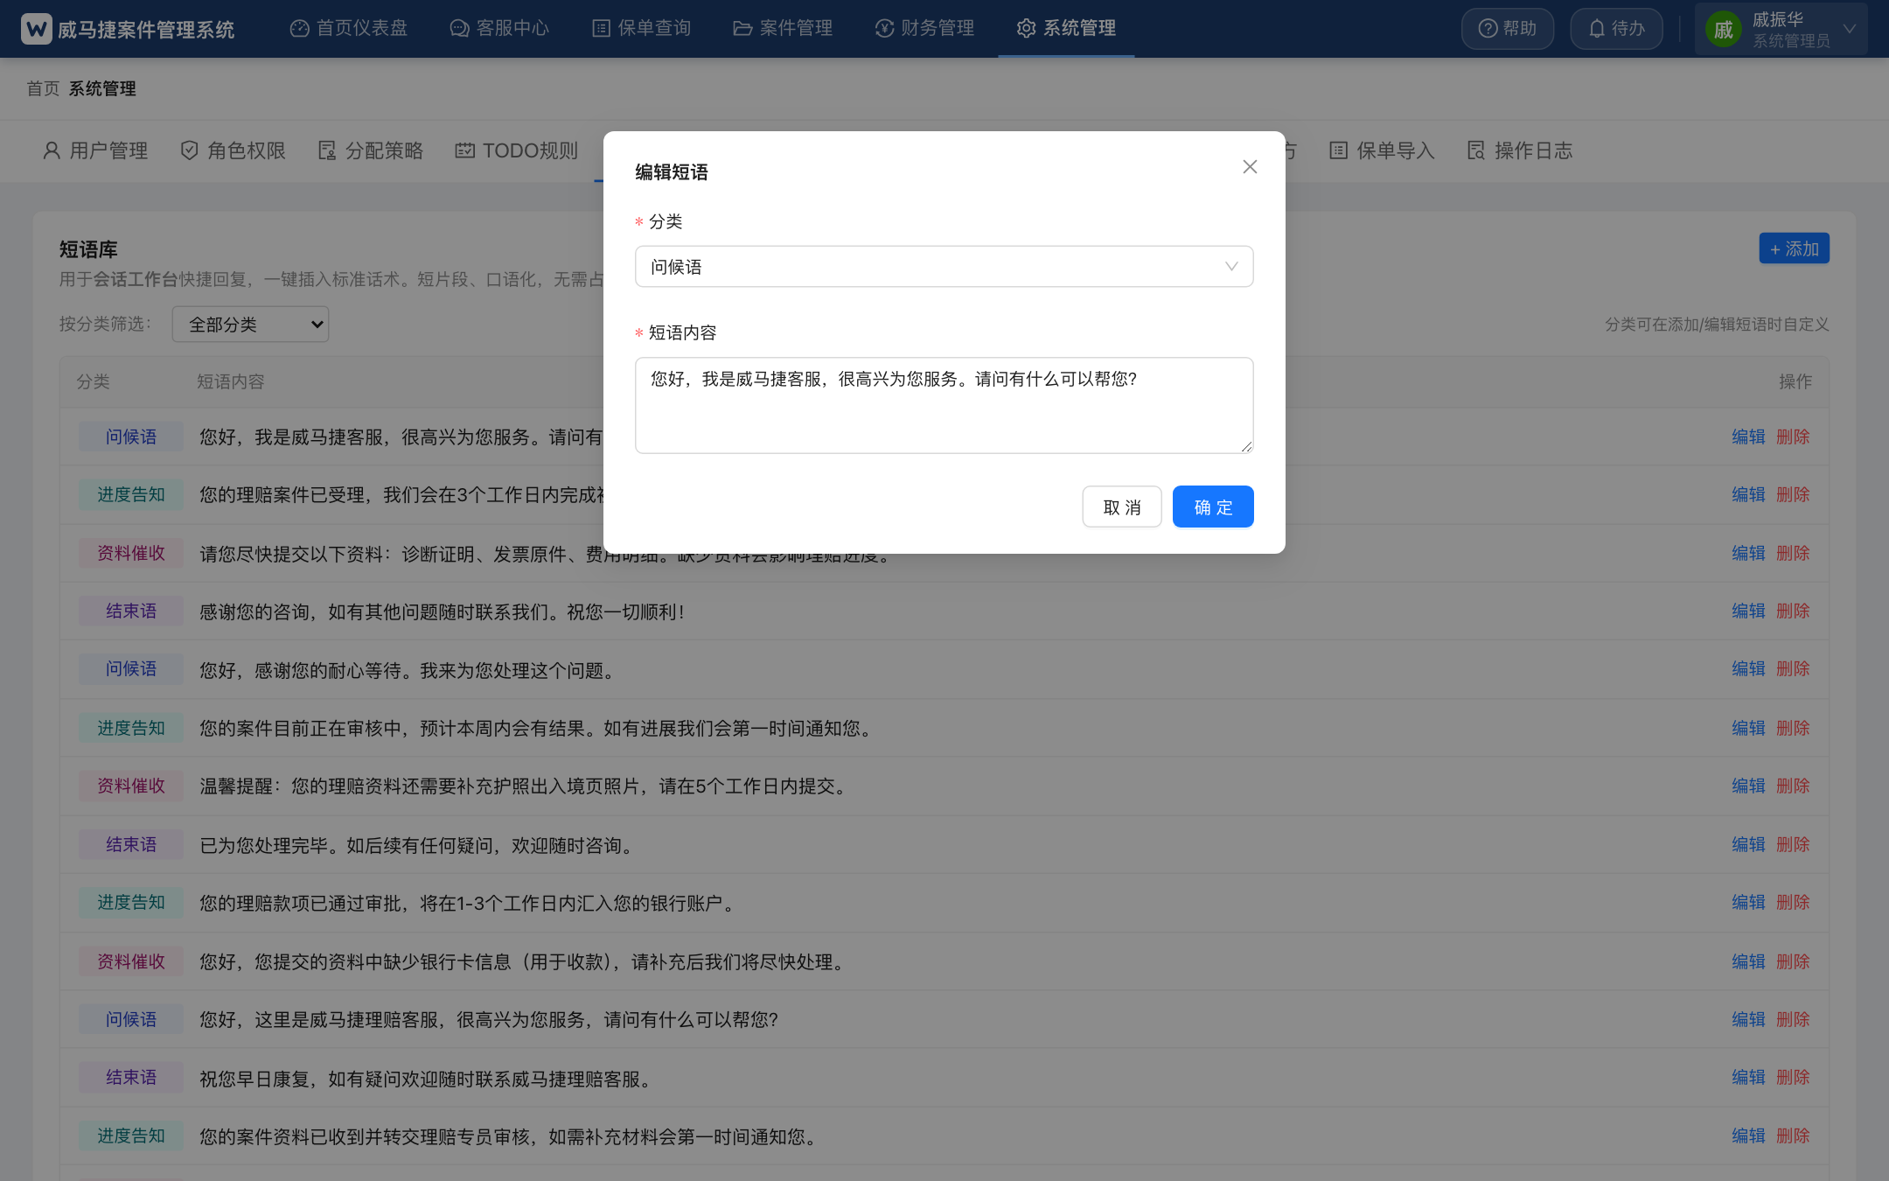Open the TODO规则 tab
This screenshot has height=1181, width=1889.
coord(517,150)
